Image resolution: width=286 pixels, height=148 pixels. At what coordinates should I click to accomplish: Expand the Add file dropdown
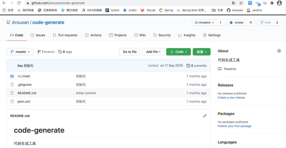(x=153, y=52)
